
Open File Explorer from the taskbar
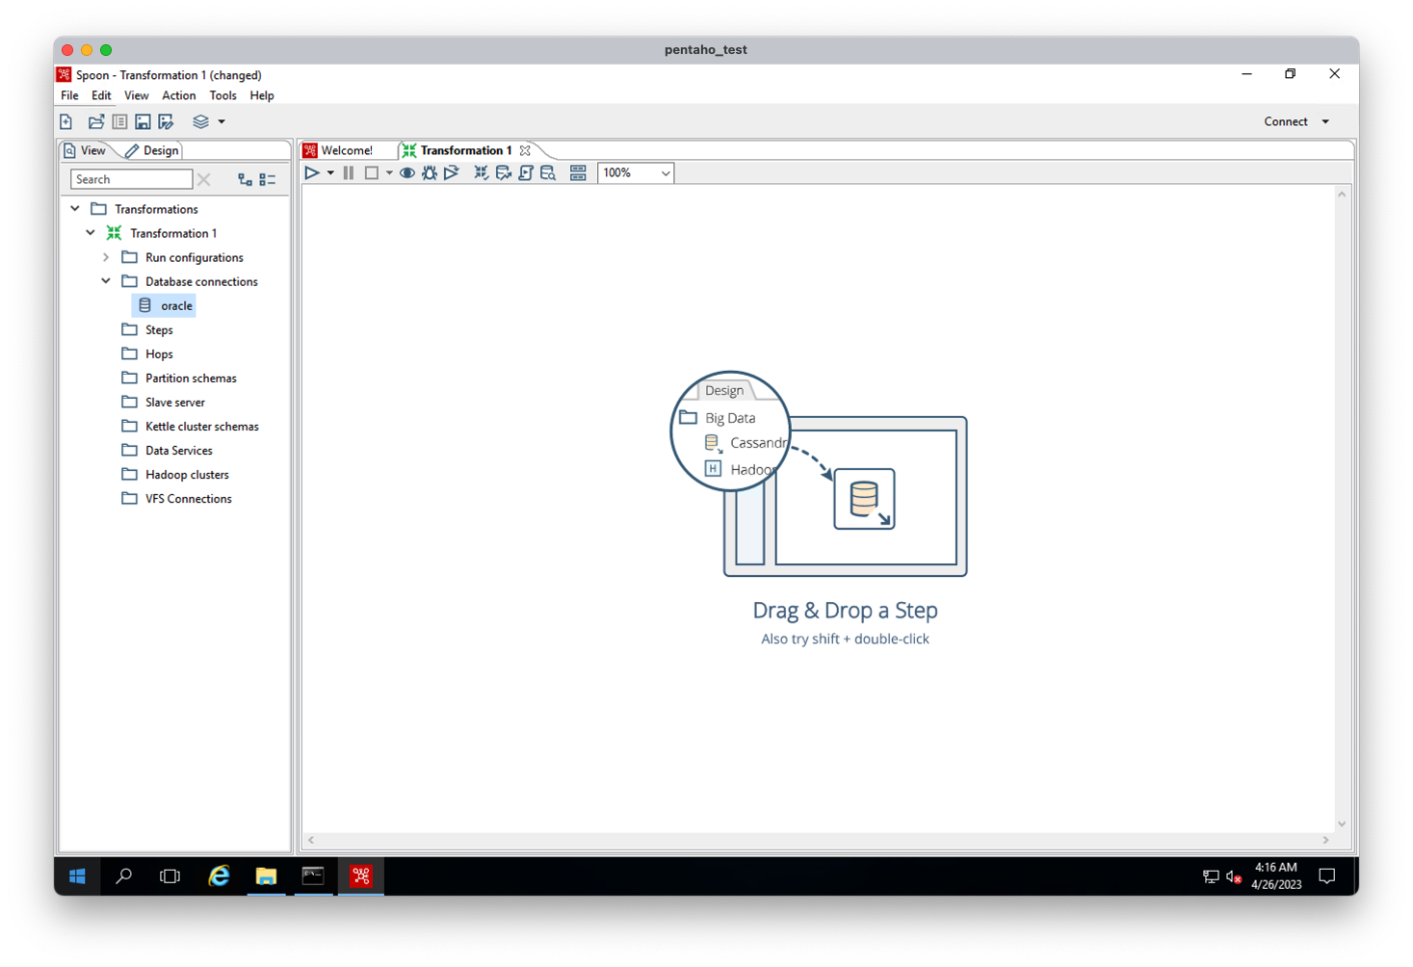(266, 876)
